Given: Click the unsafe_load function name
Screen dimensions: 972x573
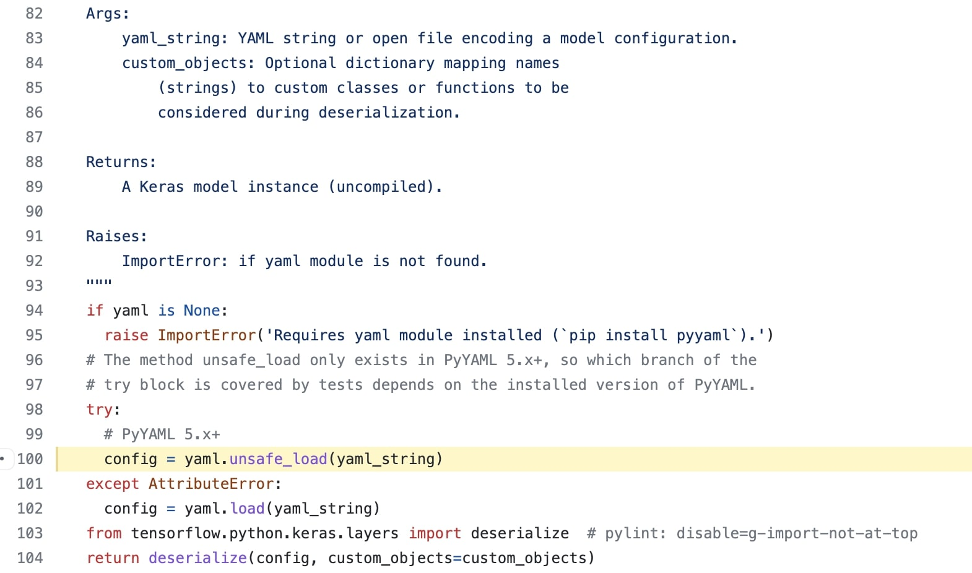Looking at the screenshot, I should pos(278,459).
